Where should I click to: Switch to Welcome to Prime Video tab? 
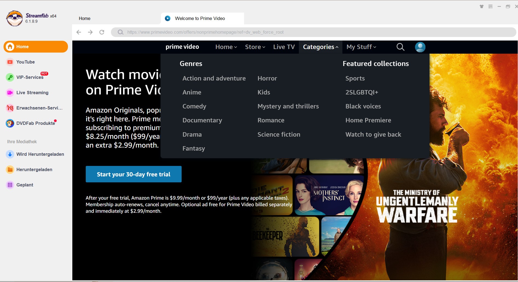coord(202,18)
